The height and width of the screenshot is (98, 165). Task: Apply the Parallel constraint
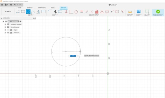86,11
